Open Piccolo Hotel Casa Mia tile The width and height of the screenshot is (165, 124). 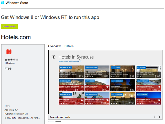click(x=71, y=72)
